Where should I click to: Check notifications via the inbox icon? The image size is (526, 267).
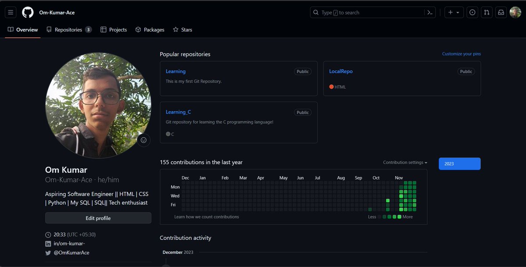(x=501, y=12)
